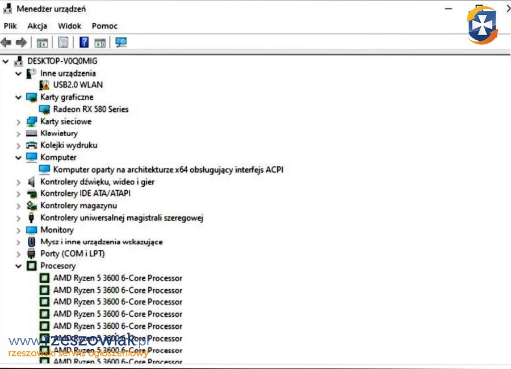Viewport: 511px width, 369px height.
Task: Open the Akcja menu
Action: pos(37,26)
